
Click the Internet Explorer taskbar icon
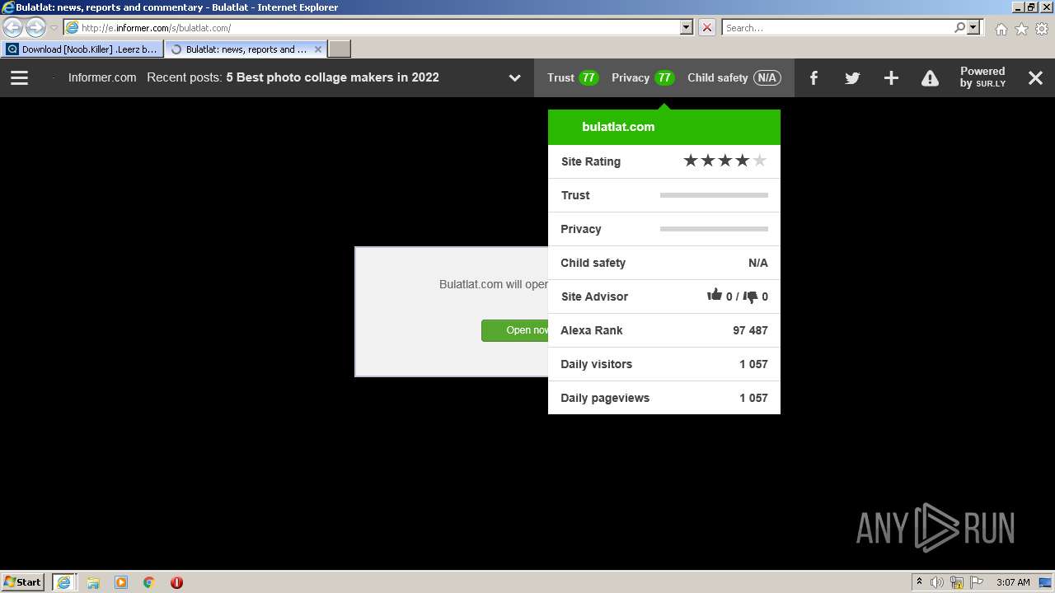click(x=63, y=581)
